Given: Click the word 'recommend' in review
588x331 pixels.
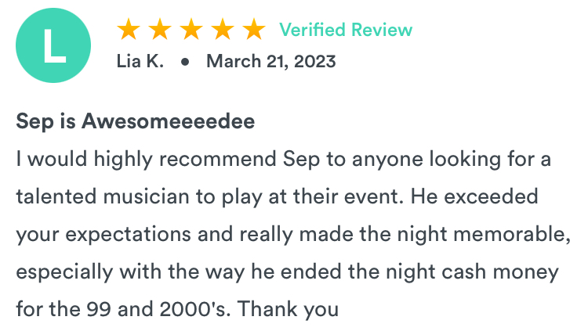Looking at the screenshot, I should pos(218,159).
